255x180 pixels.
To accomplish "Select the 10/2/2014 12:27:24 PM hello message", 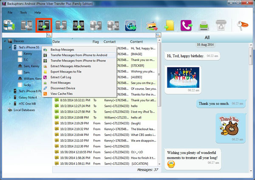I will pyautogui.click(x=105, y=106).
